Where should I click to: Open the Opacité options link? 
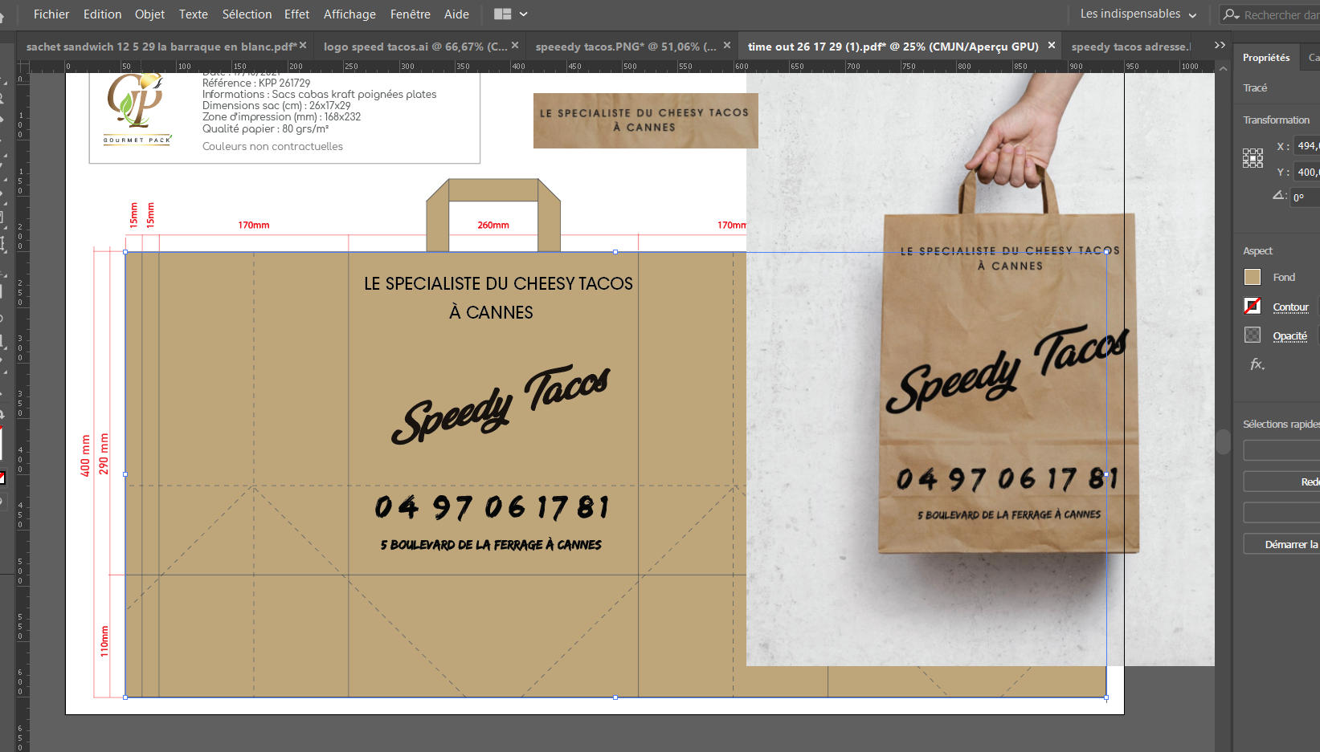pos(1289,335)
